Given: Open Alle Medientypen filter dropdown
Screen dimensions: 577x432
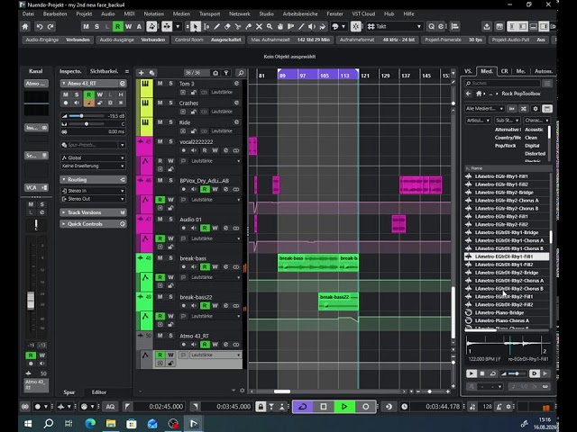Looking at the screenshot, I should pyautogui.click(x=485, y=109).
